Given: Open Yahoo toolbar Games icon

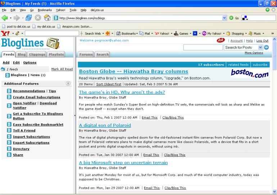Looking at the screenshot, I should (x=176, y=33).
